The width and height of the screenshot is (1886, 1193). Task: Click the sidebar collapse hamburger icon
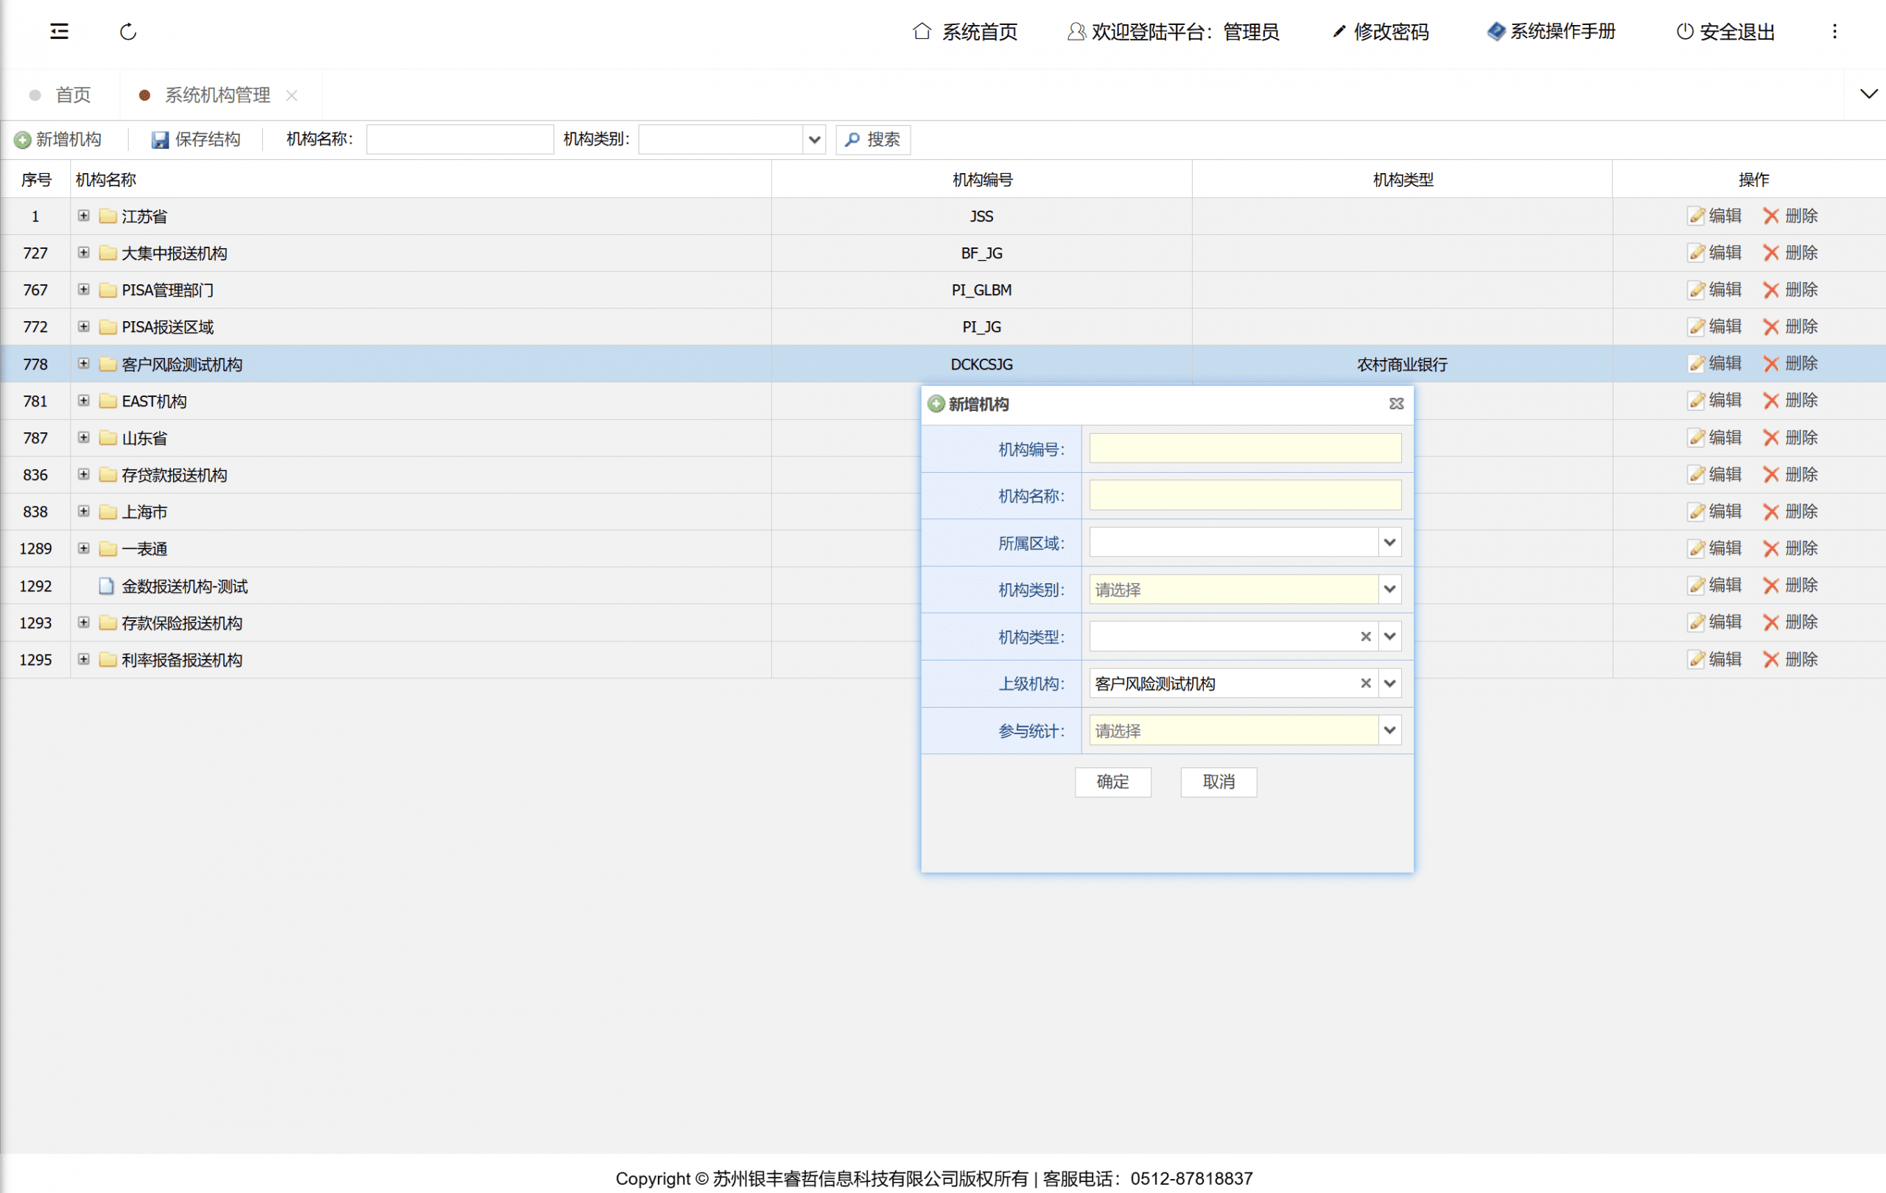(x=60, y=32)
